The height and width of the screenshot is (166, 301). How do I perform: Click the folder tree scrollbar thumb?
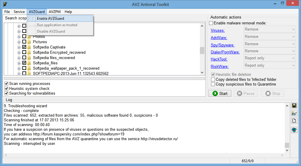tap(202, 51)
